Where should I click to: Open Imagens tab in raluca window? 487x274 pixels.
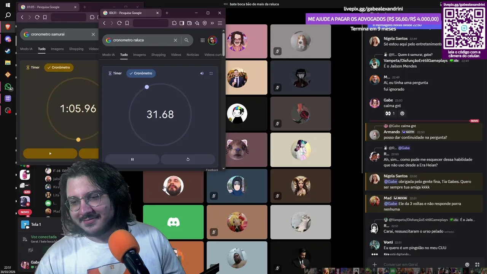coord(139,55)
